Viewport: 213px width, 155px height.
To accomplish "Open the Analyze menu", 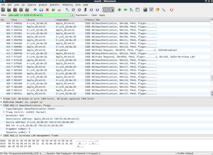I will (43, 5).
